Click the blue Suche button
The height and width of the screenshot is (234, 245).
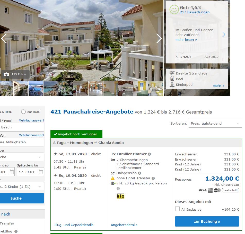22,198
